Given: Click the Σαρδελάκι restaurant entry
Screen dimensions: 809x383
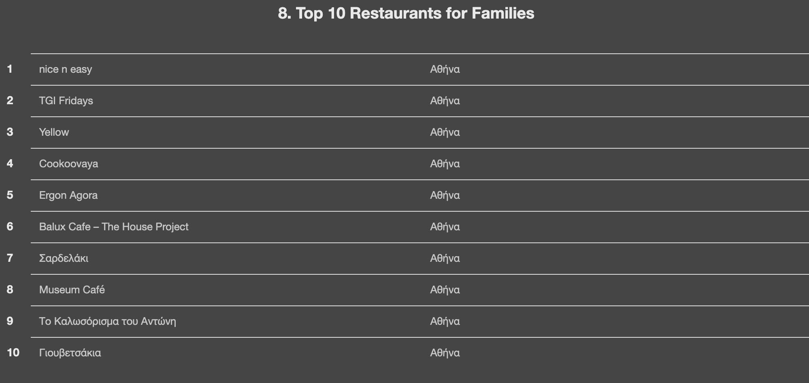Looking at the screenshot, I should pyautogui.click(x=64, y=259).
